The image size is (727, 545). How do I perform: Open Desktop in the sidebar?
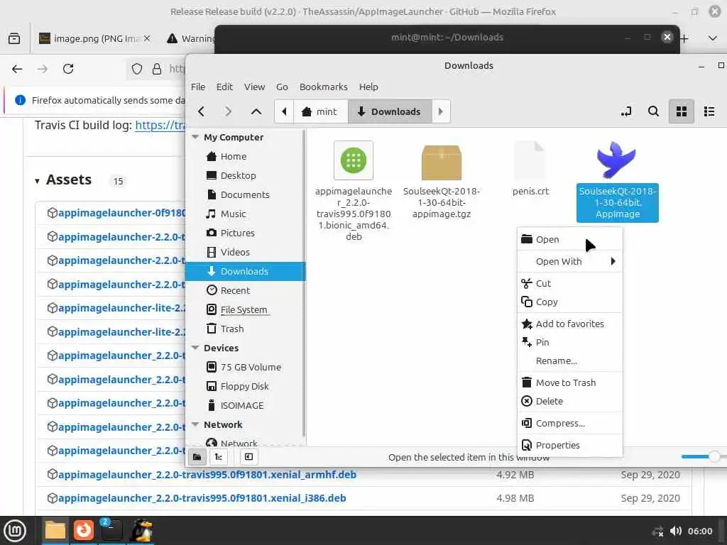[x=238, y=176]
